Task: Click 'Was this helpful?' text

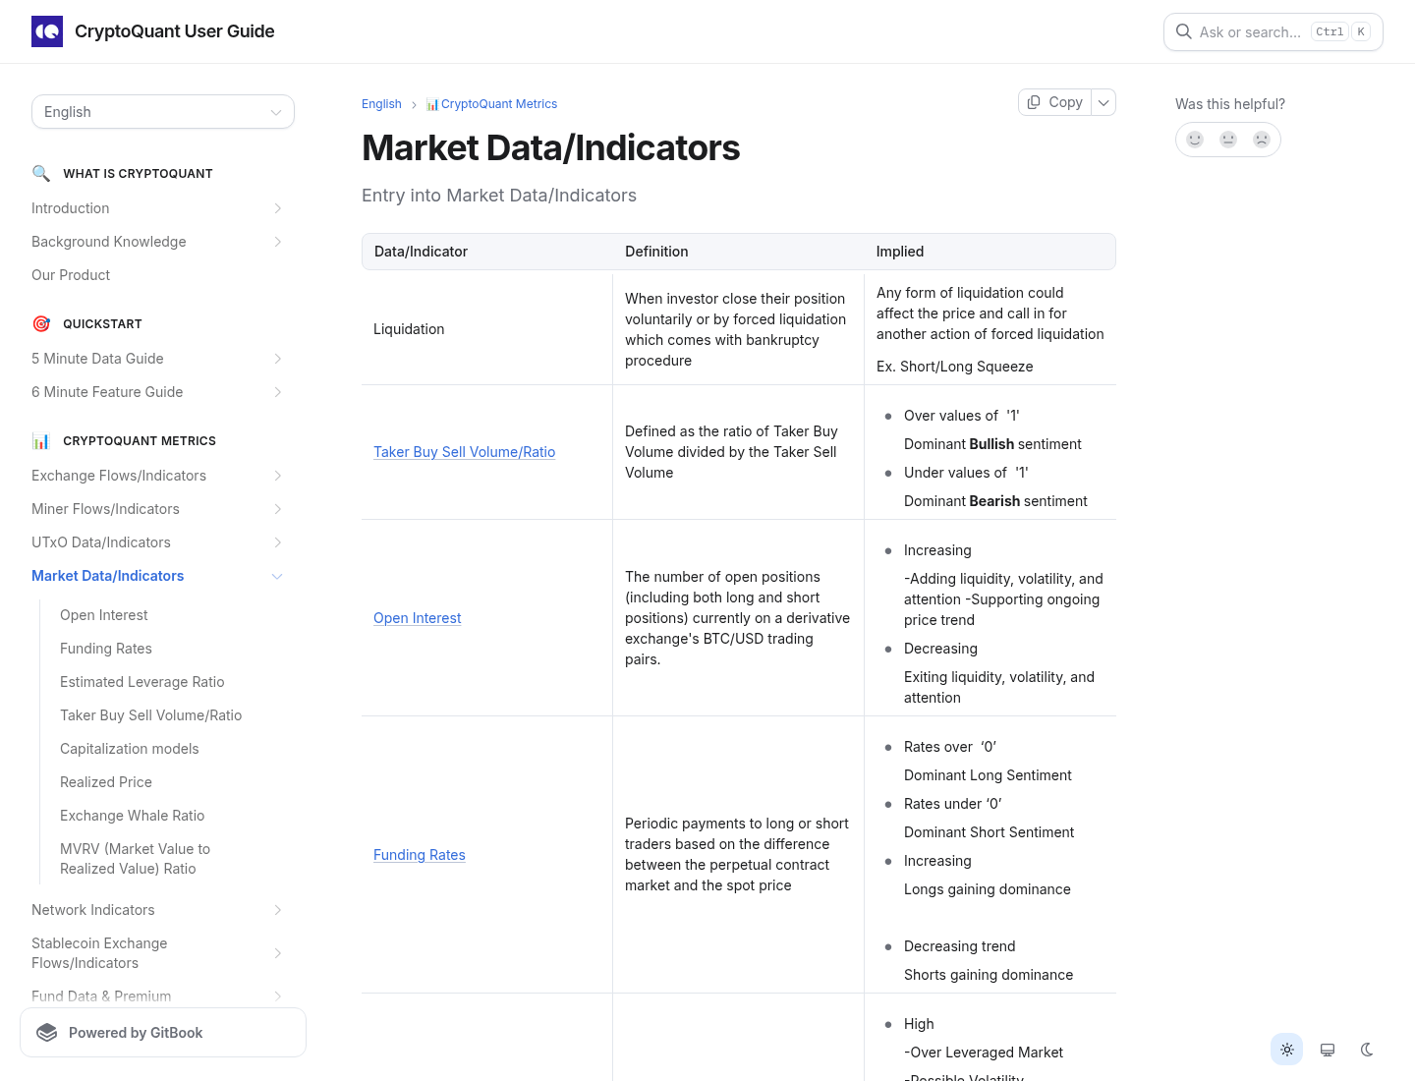Action: tap(1230, 104)
